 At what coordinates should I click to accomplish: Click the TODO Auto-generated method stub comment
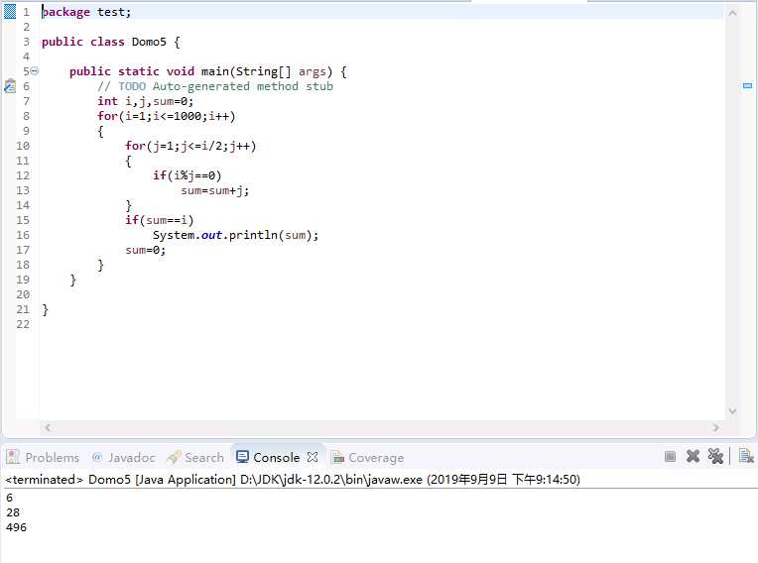coord(215,86)
